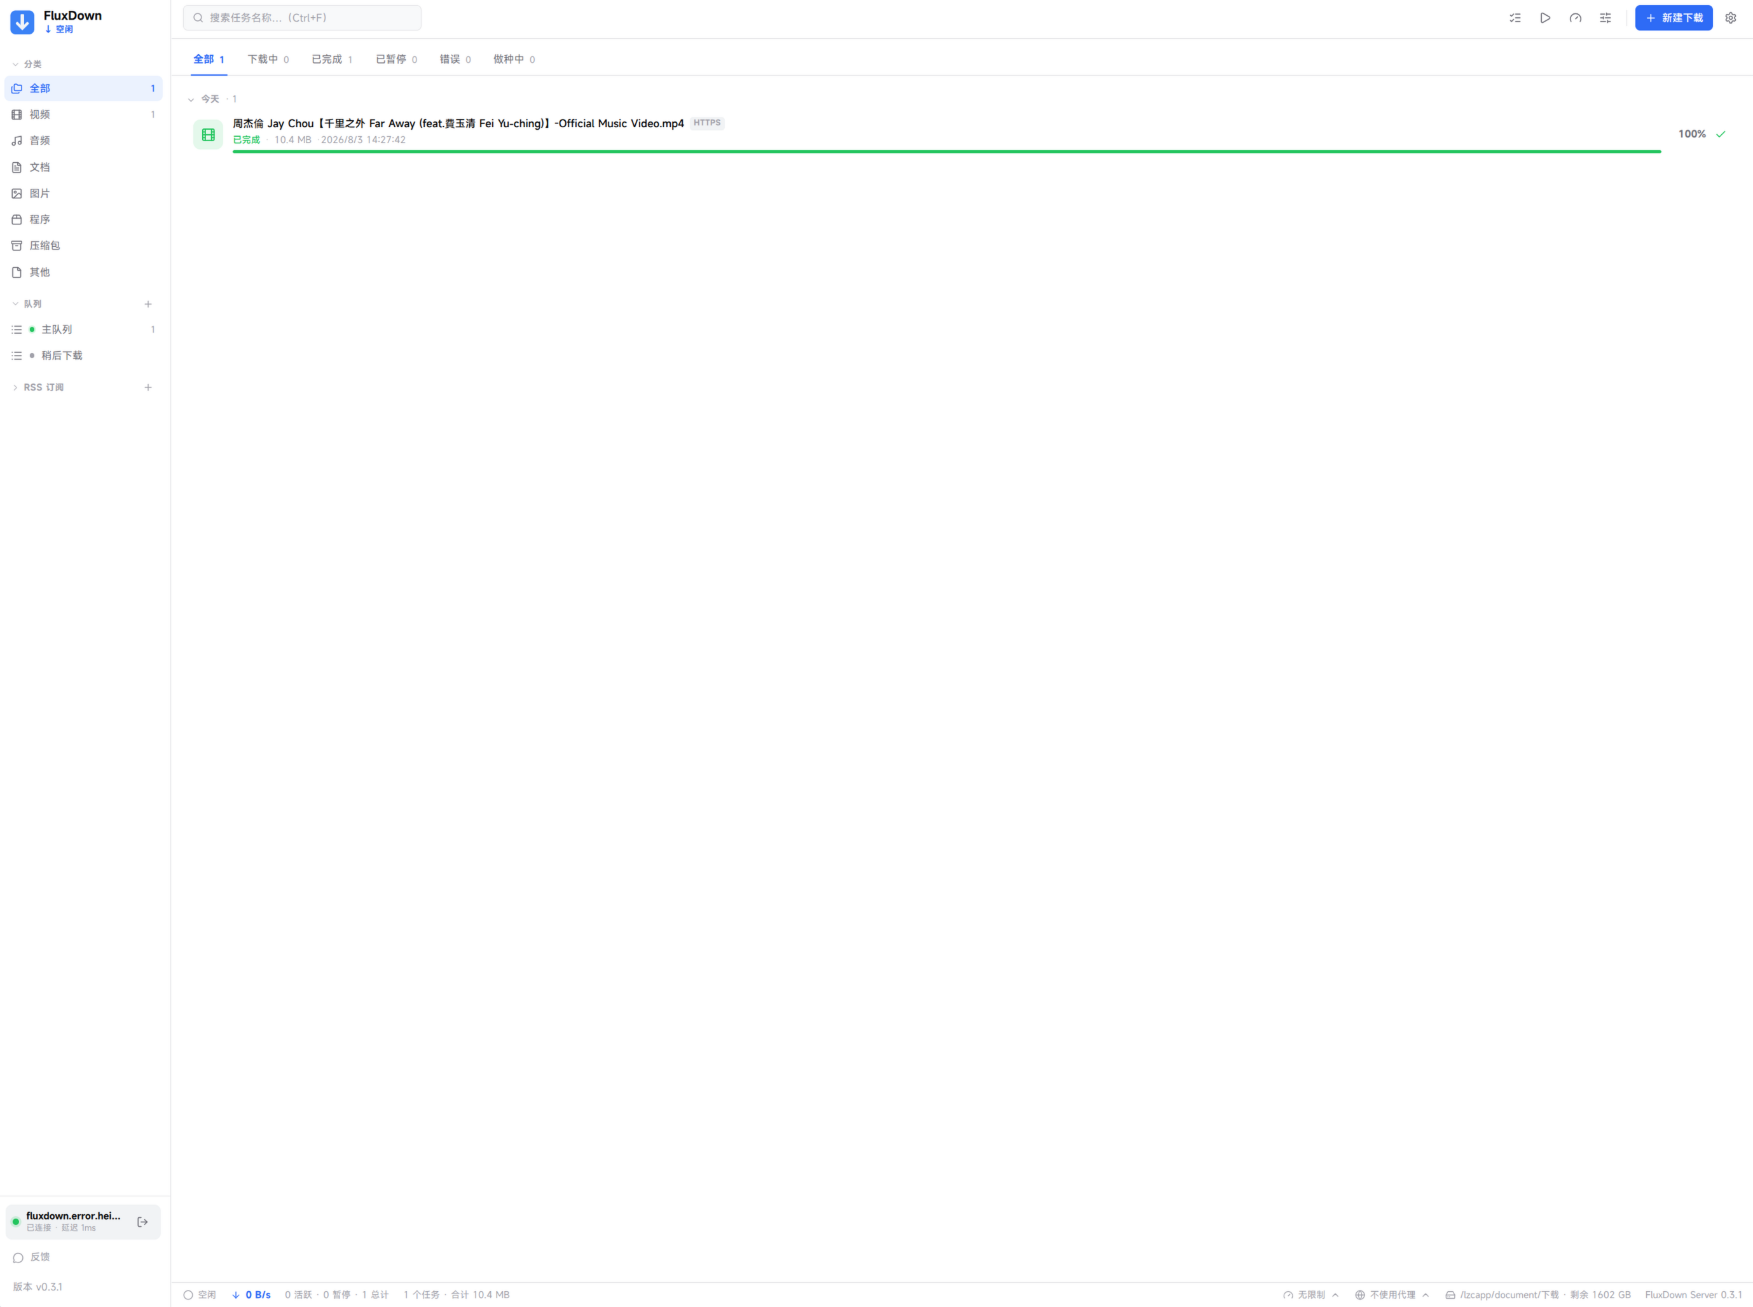The width and height of the screenshot is (1753, 1307).
Task: Open settings with the gear icon
Action: point(1731,17)
